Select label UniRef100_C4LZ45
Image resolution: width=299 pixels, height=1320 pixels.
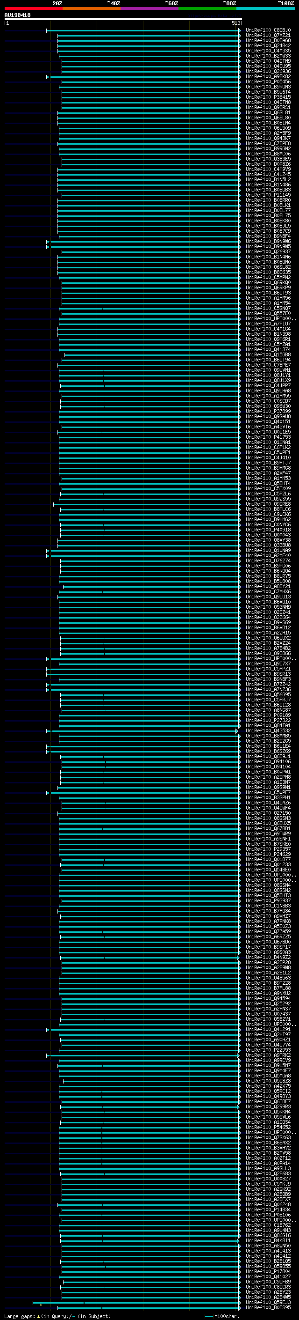pos(268,174)
